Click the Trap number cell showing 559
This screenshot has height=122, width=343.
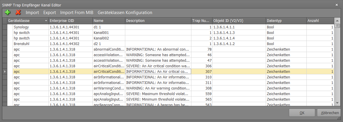click(202, 94)
